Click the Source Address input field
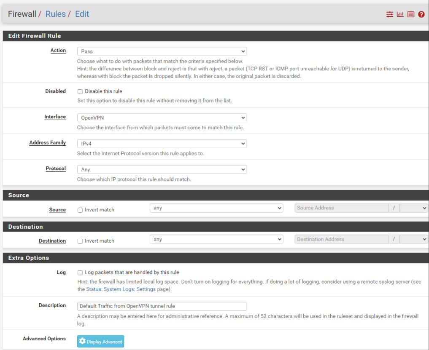429x350 pixels. coord(341,208)
